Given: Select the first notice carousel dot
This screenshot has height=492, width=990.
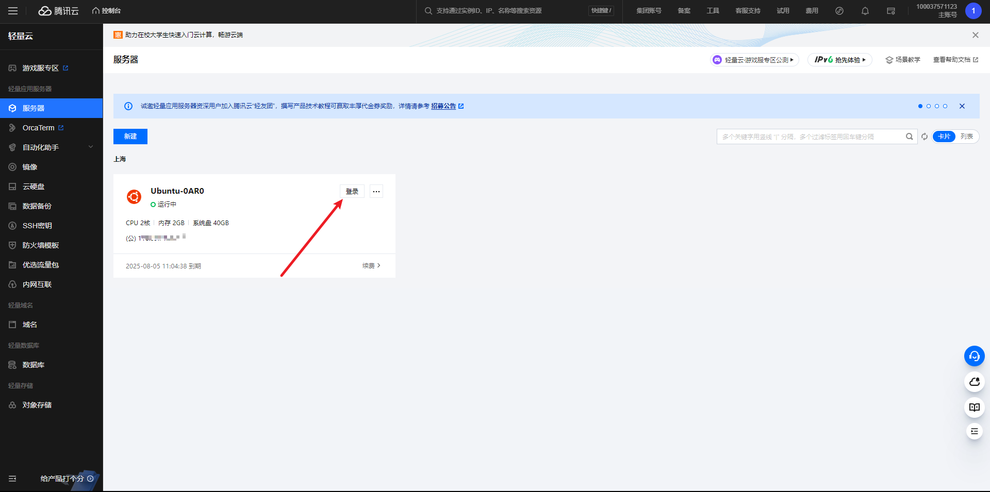Looking at the screenshot, I should 920,106.
